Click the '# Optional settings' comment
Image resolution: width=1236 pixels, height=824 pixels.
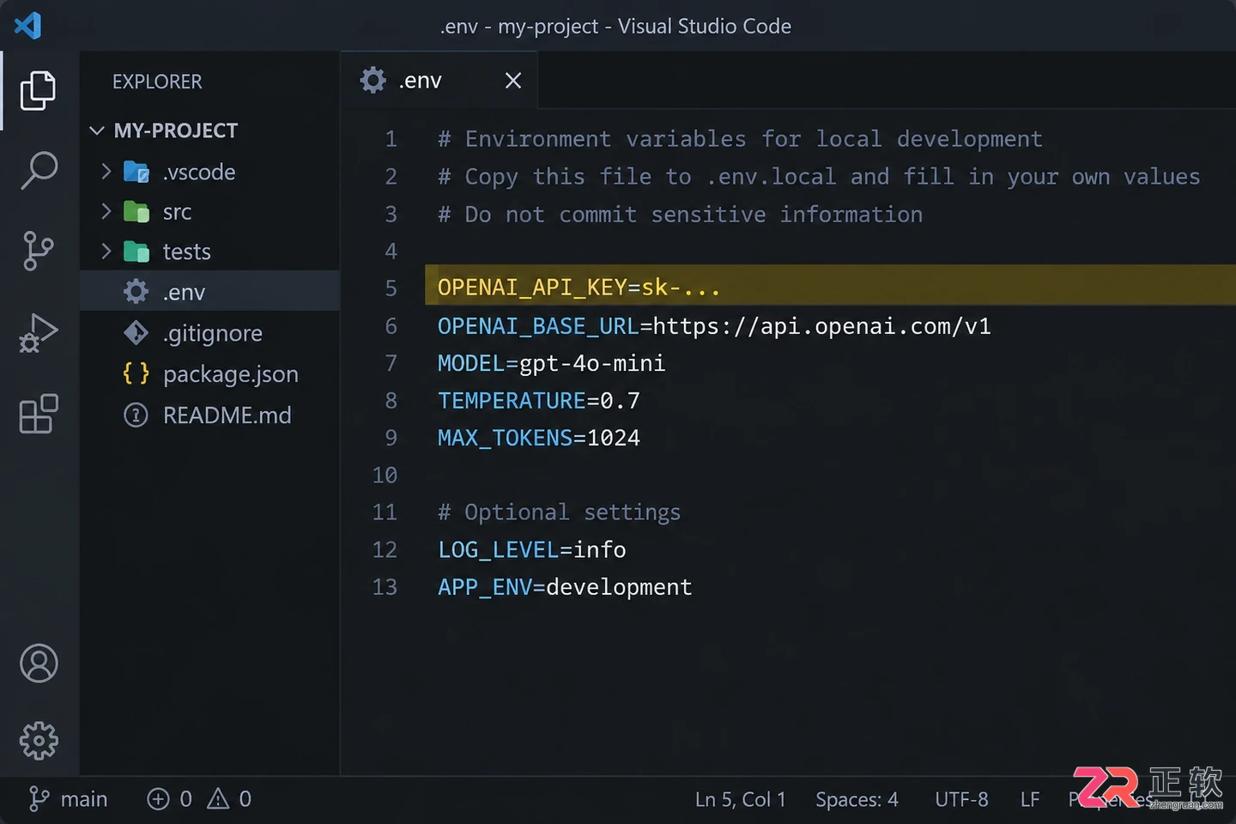[x=559, y=512]
